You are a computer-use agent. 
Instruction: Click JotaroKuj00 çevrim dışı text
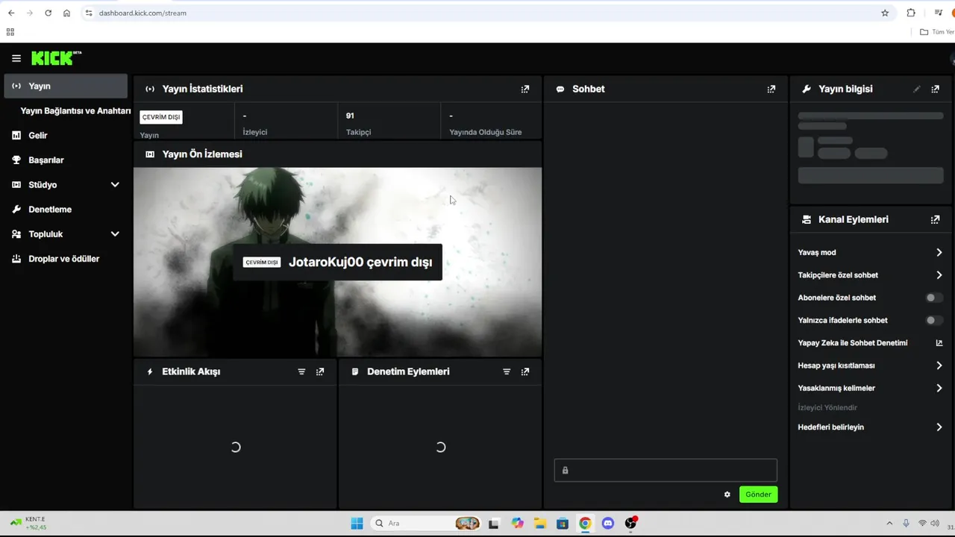(360, 263)
